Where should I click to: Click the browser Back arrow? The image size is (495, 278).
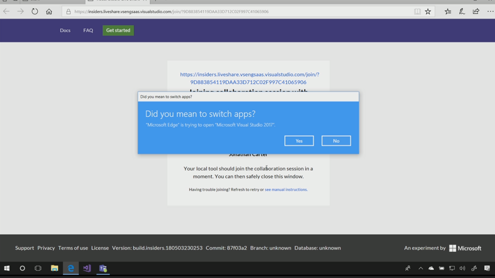click(6, 12)
